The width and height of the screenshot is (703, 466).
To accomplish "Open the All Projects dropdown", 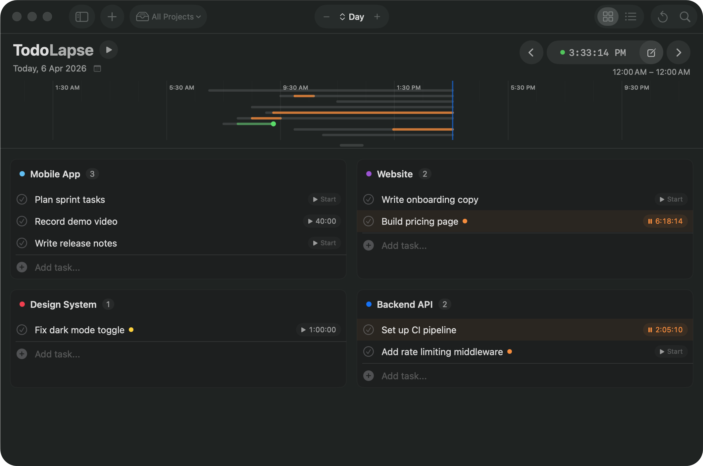I will point(169,17).
